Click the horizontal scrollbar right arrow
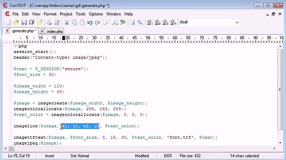The image size is (286, 160). coord(274,148)
